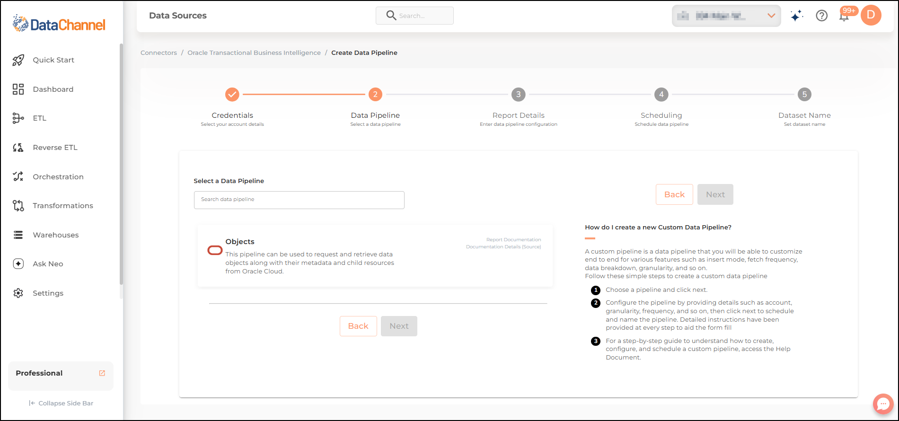This screenshot has height=421, width=899.
Task: Focus the Search data pipeline field
Action: (x=299, y=200)
